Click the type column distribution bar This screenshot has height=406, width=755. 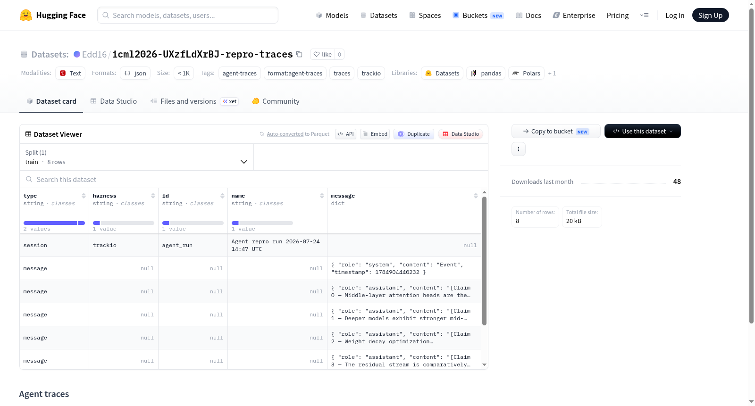pos(54,223)
